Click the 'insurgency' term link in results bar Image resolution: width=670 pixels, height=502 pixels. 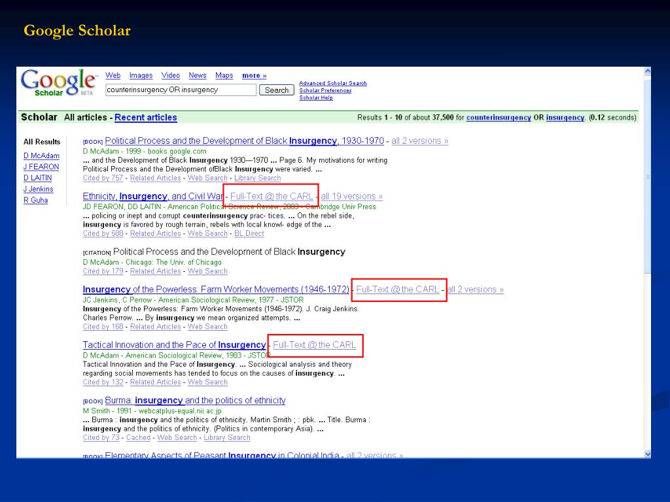coord(565,118)
